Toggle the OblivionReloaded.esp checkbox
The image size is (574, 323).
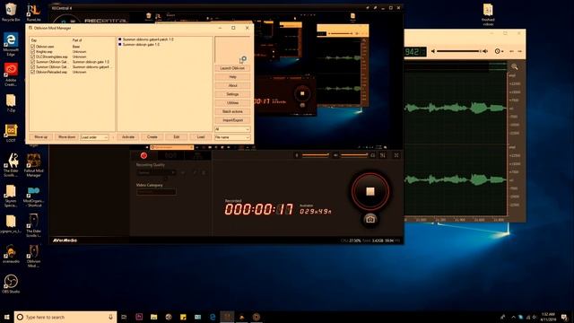pos(32,72)
